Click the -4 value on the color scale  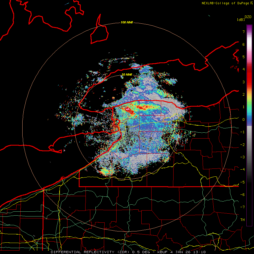coord(242,170)
